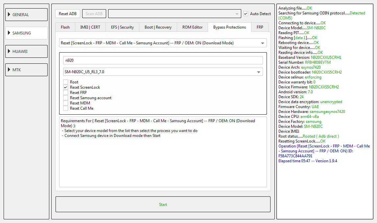Select the SAMSUNG sidebar section
This screenshot has height=223, width=377.
pos(26,33)
